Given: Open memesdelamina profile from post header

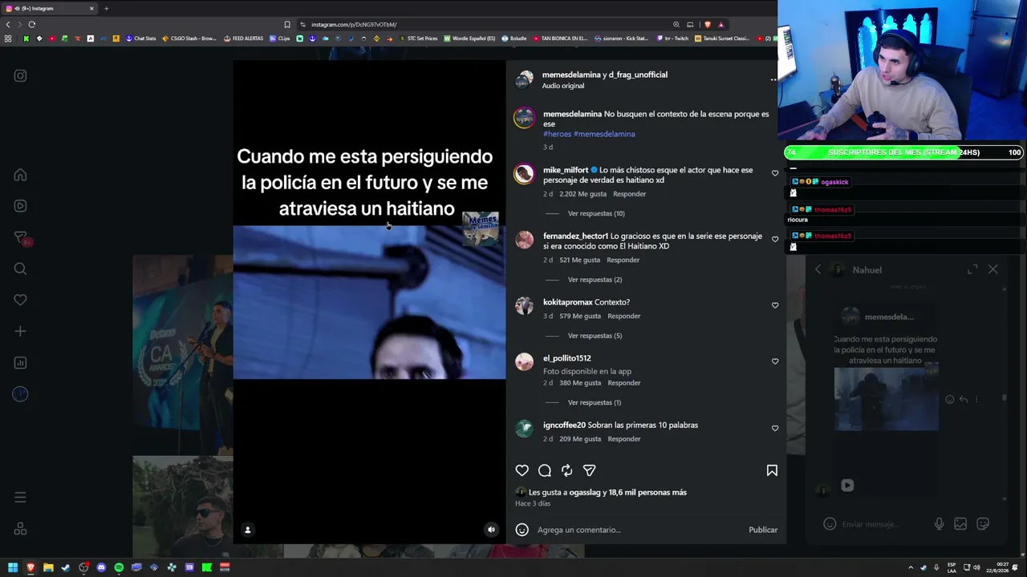Looking at the screenshot, I should click(571, 75).
